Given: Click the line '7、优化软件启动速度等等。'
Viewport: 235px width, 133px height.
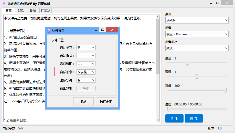Looking at the screenshot, I should click(x=24, y=95).
